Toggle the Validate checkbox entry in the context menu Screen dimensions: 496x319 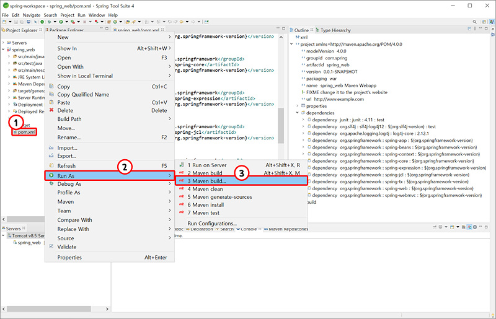[51, 247]
